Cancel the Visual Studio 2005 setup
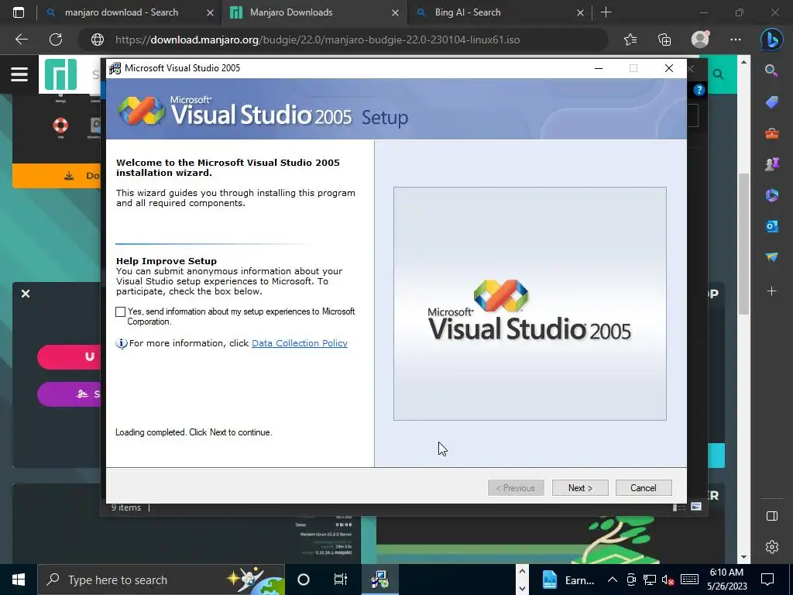 (x=644, y=488)
